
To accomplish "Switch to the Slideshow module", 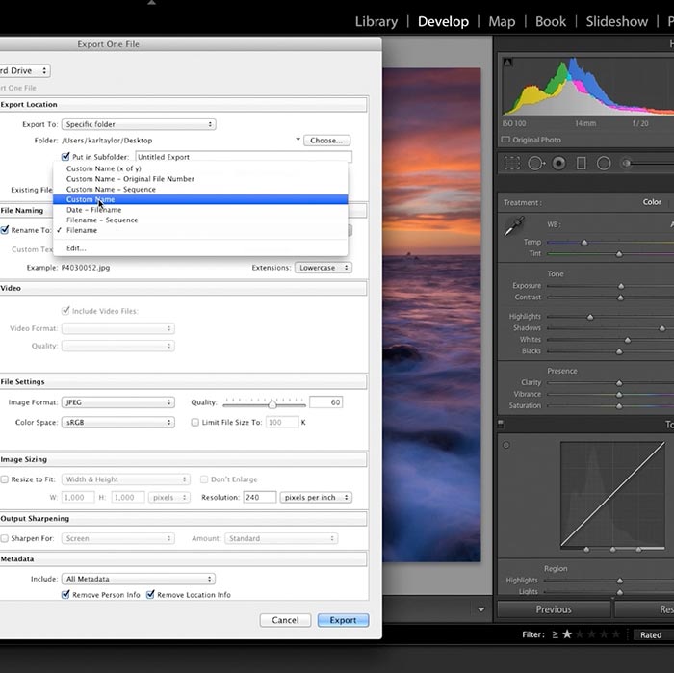I will coord(617,21).
